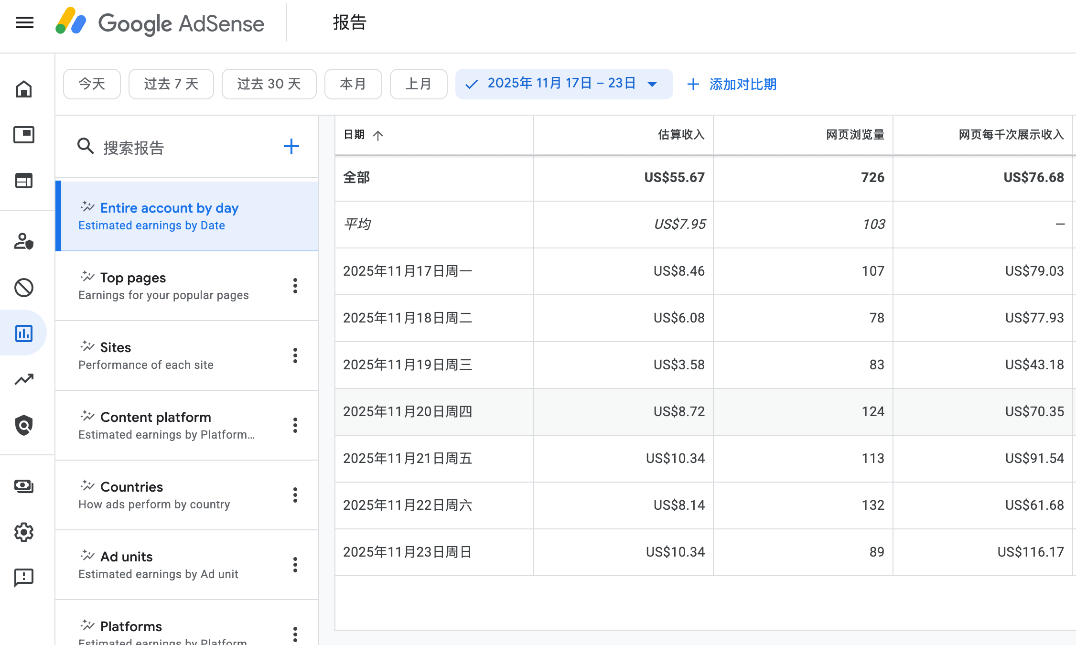1076x645 pixels.
Task: Open the custom date range dropdown
Action: click(564, 84)
